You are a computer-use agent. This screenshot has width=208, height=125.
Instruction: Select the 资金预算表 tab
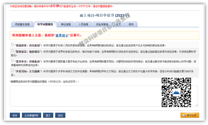point(102,24)
